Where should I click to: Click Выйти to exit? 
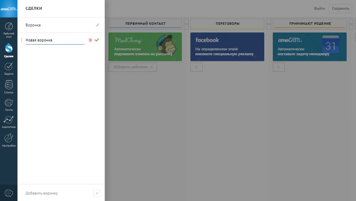point(319,9)
